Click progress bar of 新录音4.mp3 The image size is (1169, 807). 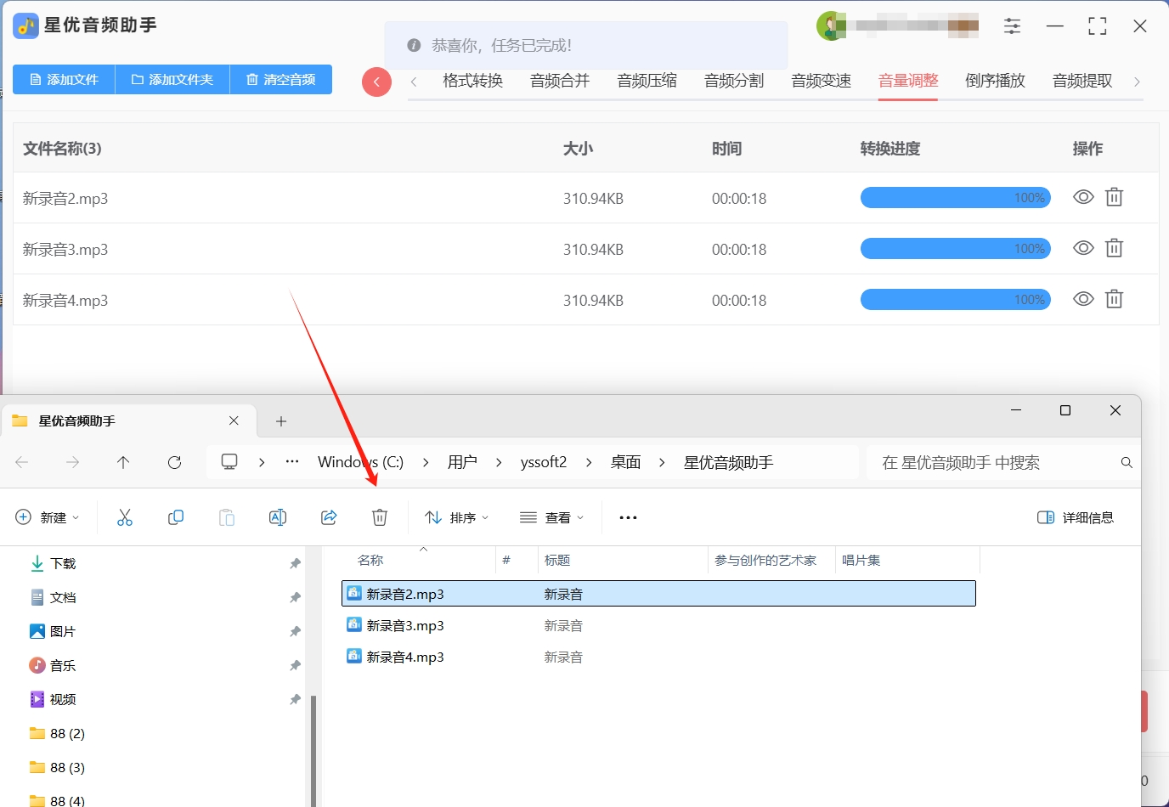pos(956,300)
